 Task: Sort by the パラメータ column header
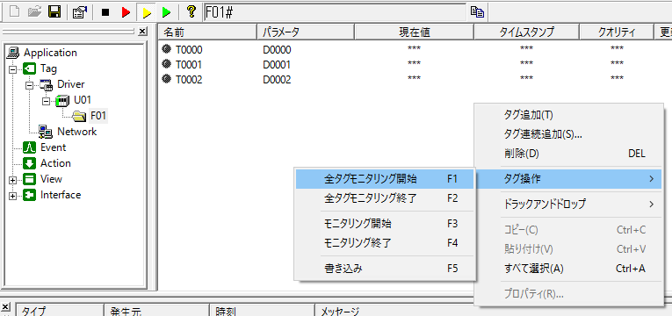[306, 32]
